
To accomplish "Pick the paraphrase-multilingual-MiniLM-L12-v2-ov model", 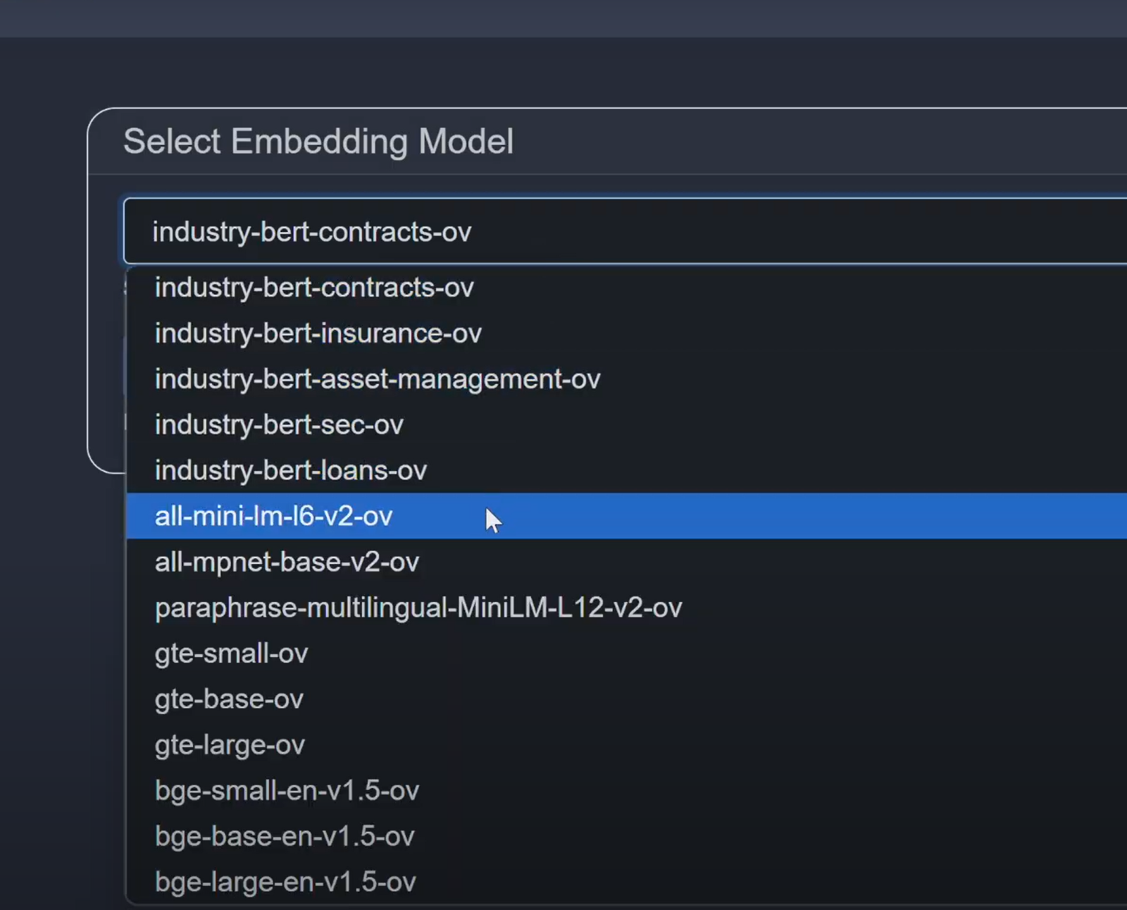I will [x=418, y=608].
